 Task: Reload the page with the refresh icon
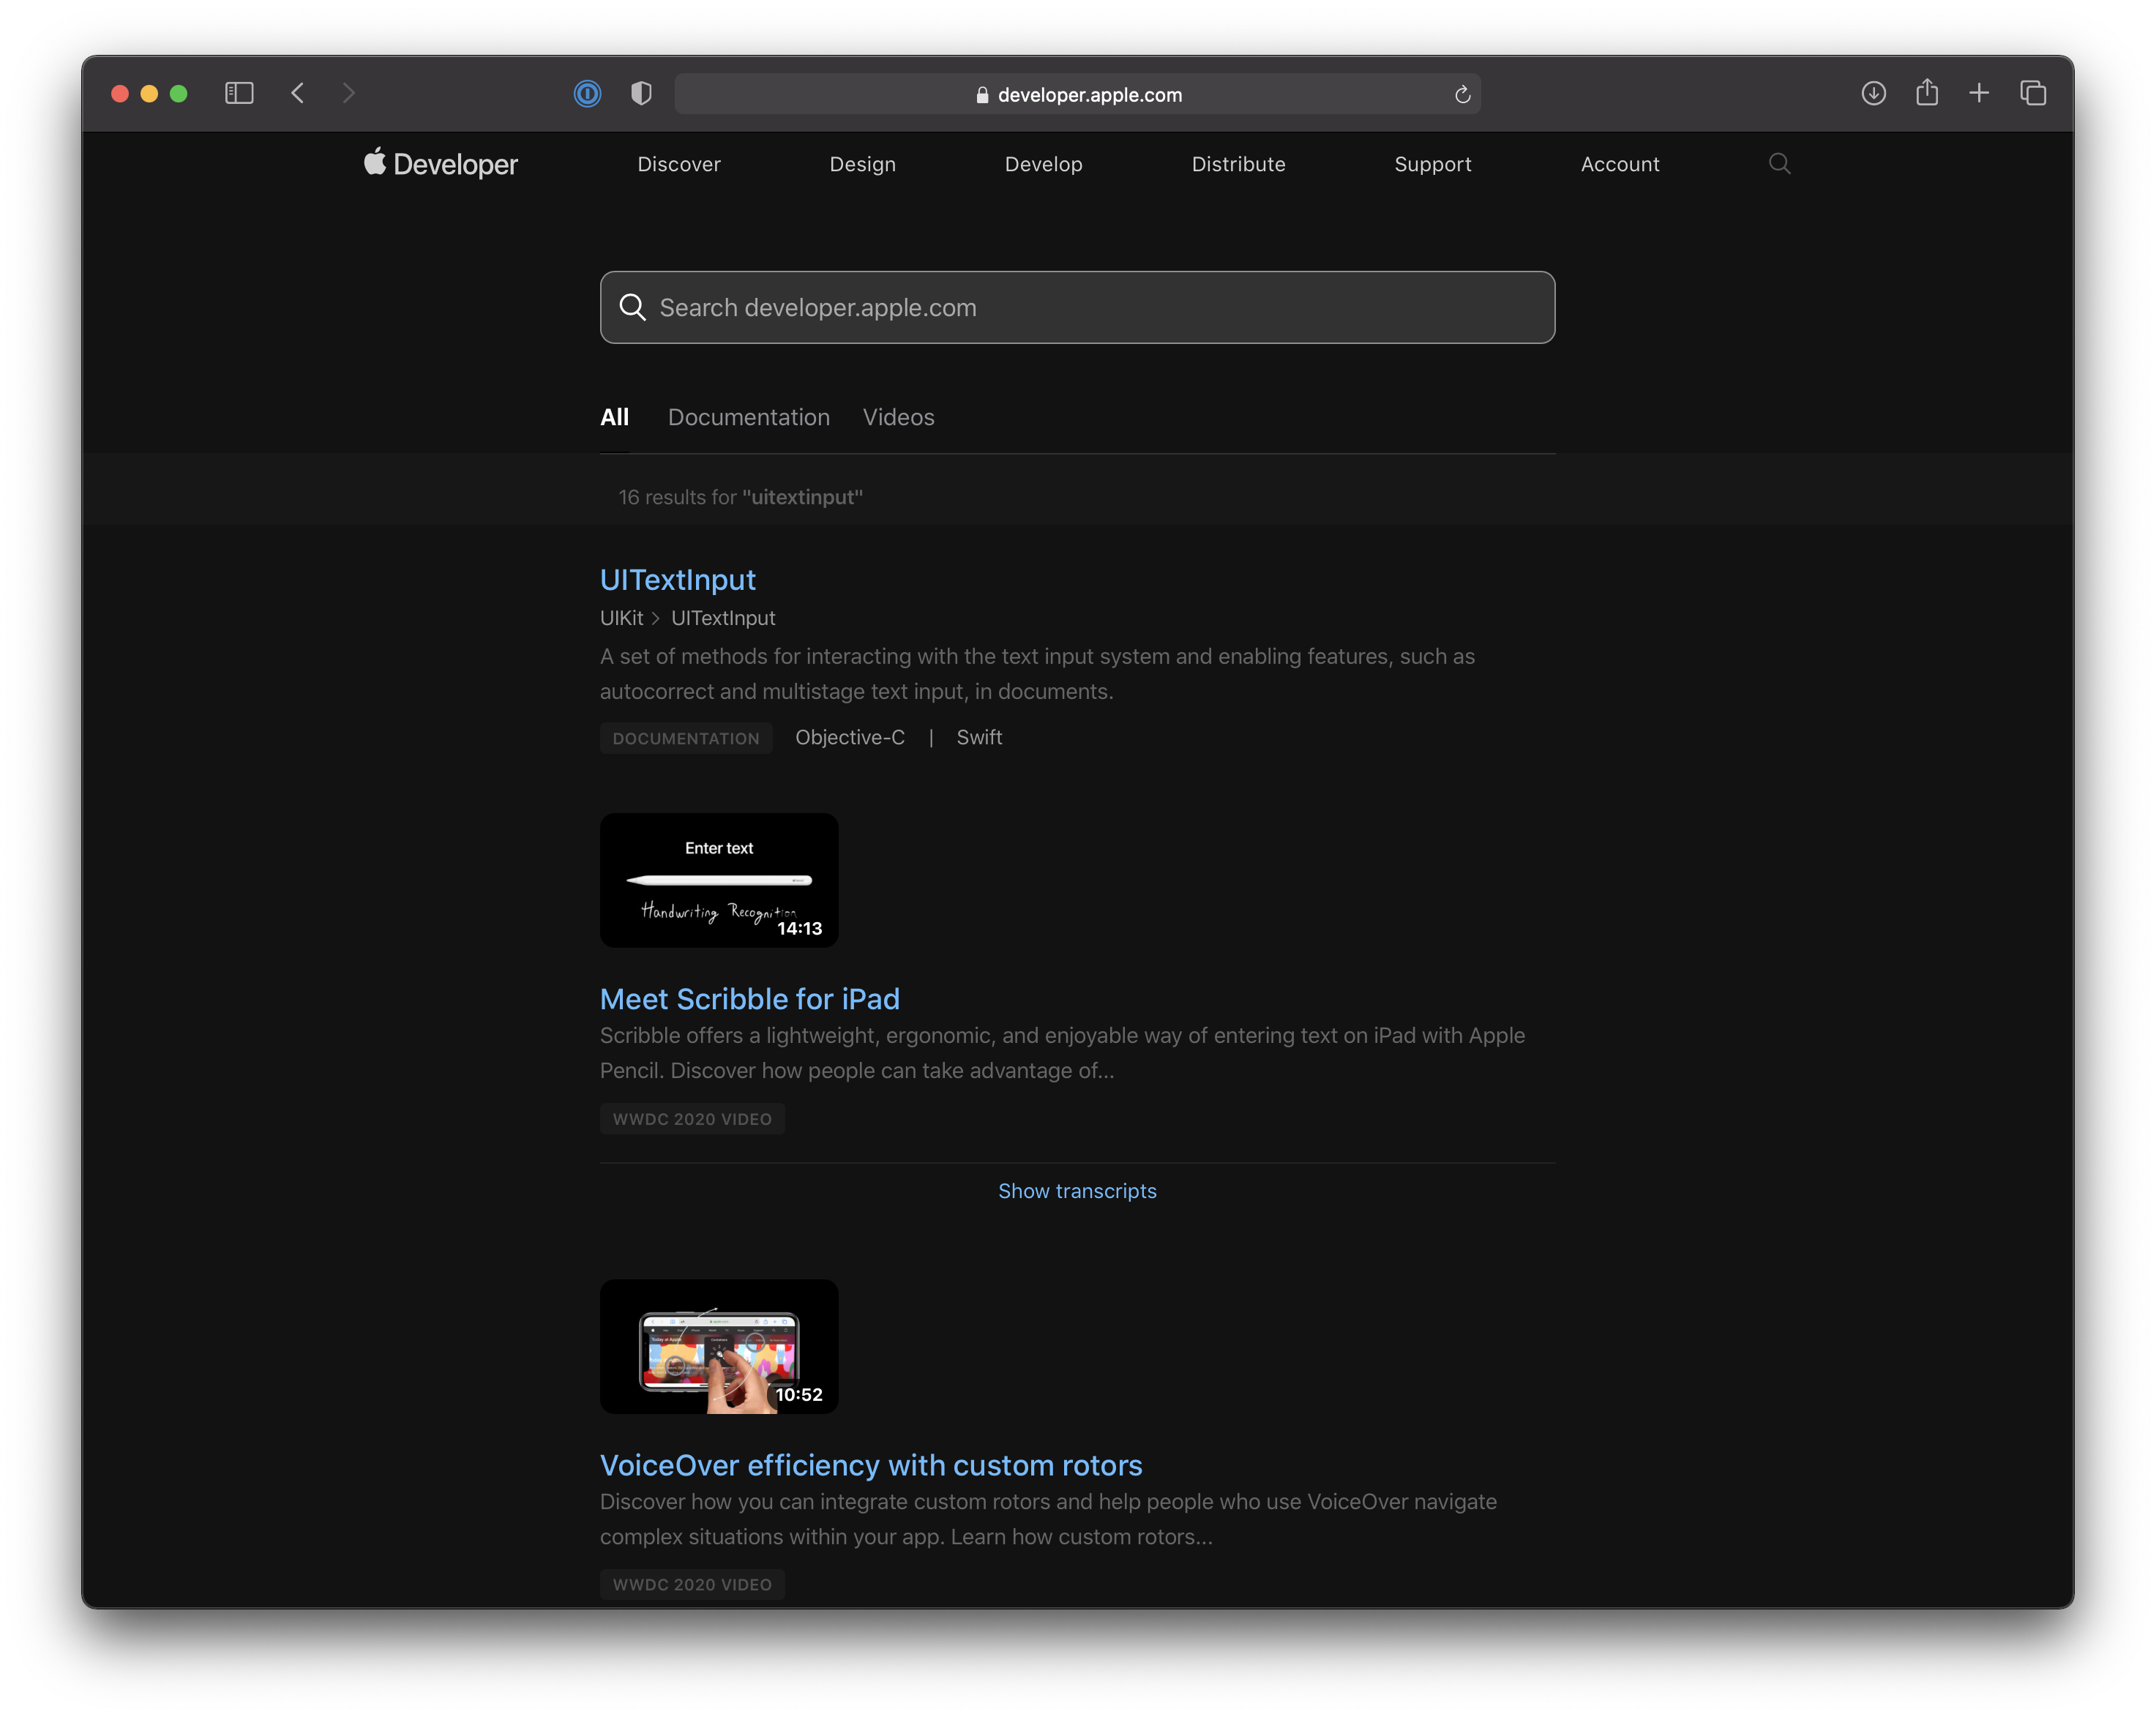pos(1462,95)
